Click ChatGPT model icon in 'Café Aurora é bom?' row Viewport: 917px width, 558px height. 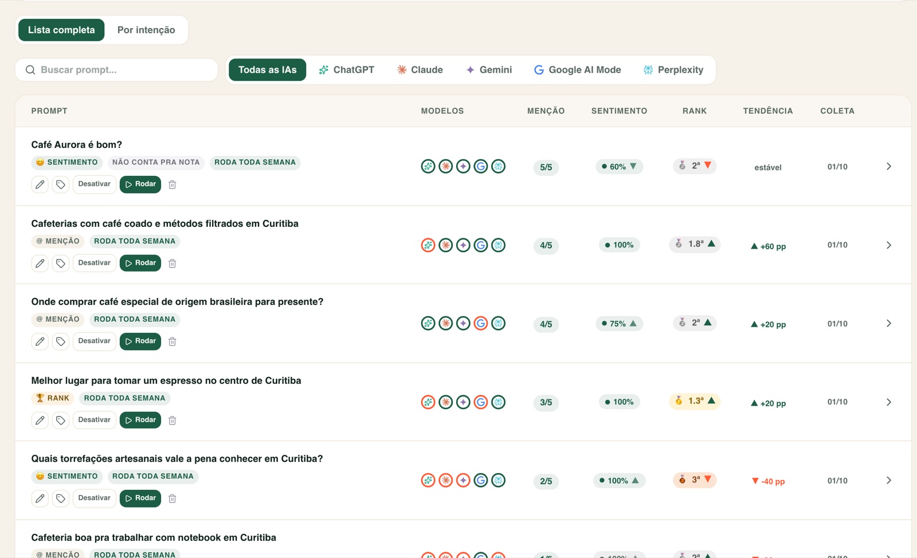pos(428,166)
